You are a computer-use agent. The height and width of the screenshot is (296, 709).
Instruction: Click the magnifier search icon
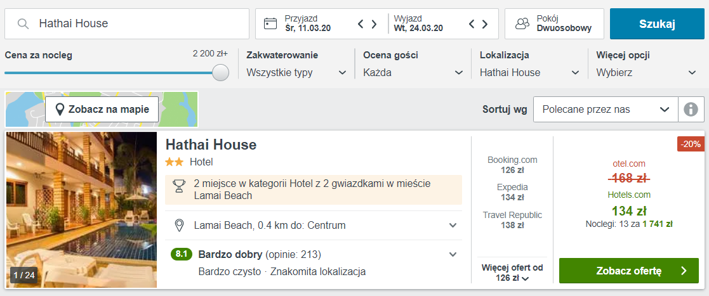(x=23, y=23)
